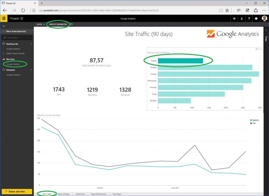Open the bar chart's more options ellipsis
The height and width of the screenshot is (196, 269).
coord(260,49)
